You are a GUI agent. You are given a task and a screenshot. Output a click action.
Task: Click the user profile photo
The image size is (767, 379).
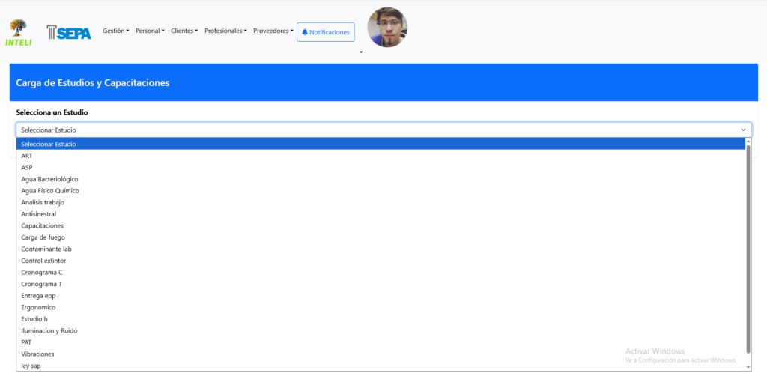tap(387, 28)
